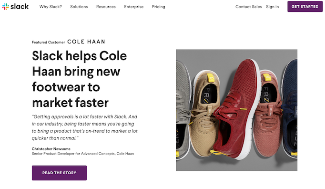Click the Sign in link
The width and height of the screenshot is (325, 189).
tap(273, 7)
